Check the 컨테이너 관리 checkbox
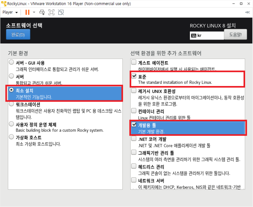The image size is (253, 207). click(x=134, y=111)
